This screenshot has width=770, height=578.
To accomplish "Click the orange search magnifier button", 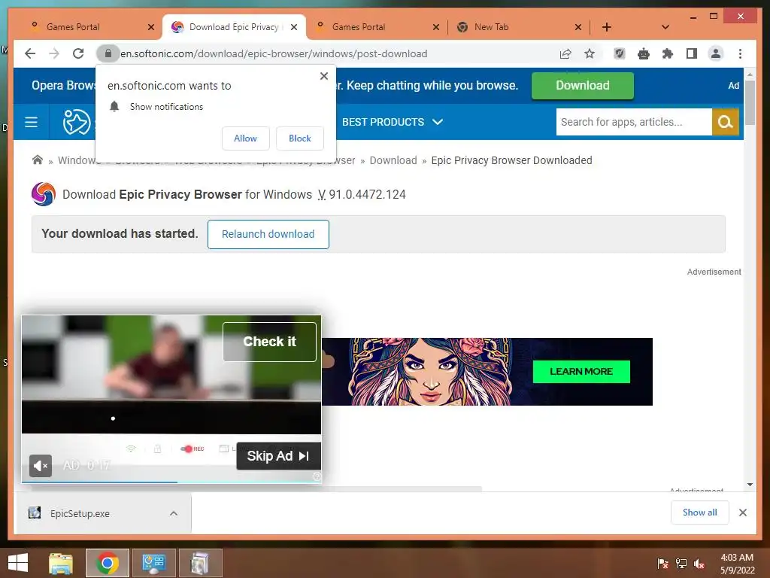I will 726,122.
